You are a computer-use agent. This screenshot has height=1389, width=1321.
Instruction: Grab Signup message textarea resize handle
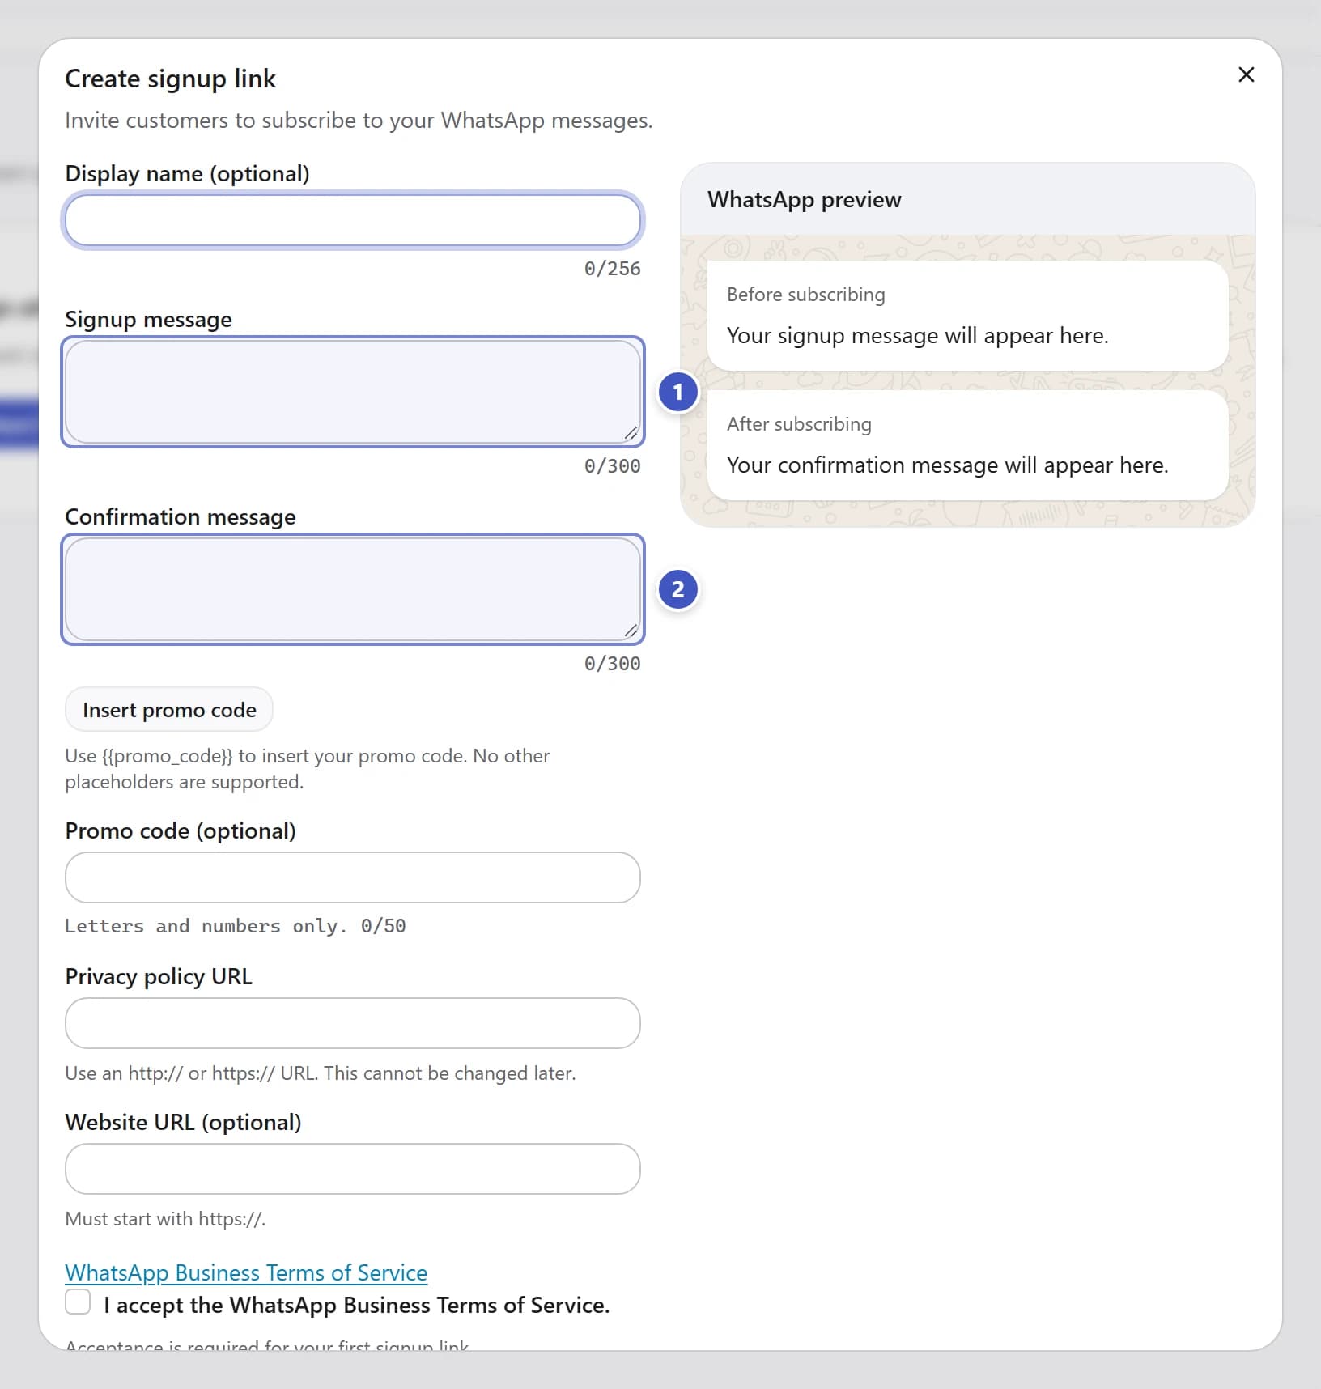tap(631, 434)
